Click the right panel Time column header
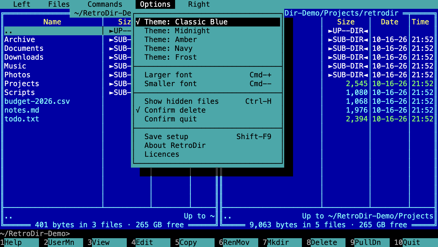Screen dimensions: 438x247 coord(420,22)
